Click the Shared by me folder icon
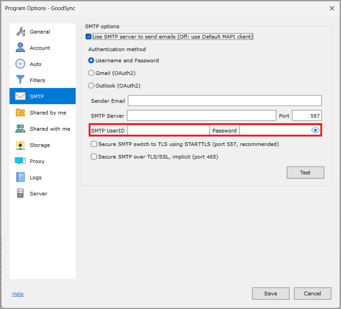This screenshot has width=341, height=309. [20, 113]
